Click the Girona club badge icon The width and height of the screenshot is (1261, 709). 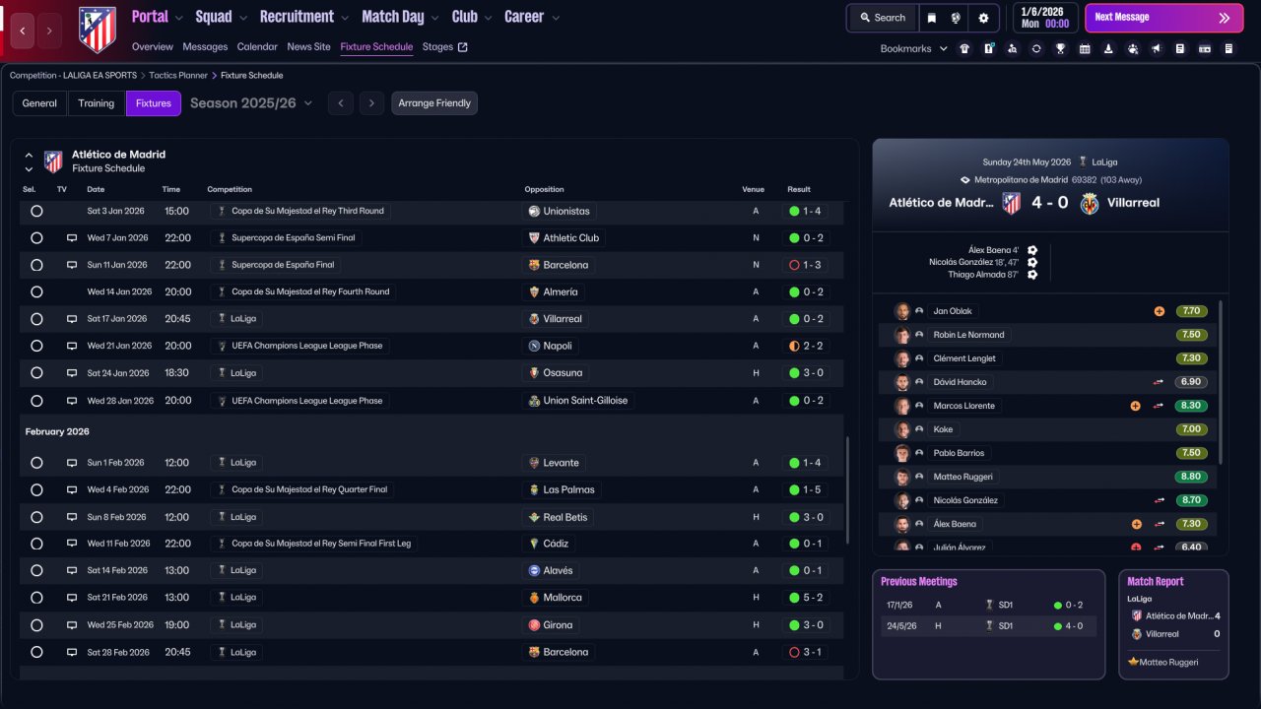tap(534, 625)
